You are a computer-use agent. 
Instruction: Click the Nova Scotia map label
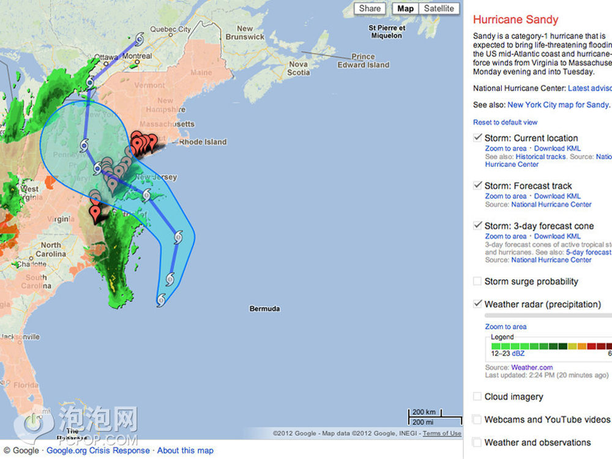[x=299, y=69]
